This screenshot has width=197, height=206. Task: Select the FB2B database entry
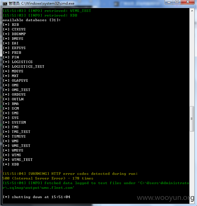click(12, 53)
